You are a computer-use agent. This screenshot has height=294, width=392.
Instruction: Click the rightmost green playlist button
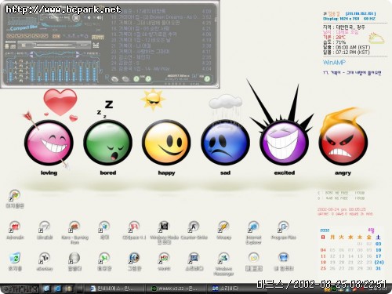tap(207, 78)
